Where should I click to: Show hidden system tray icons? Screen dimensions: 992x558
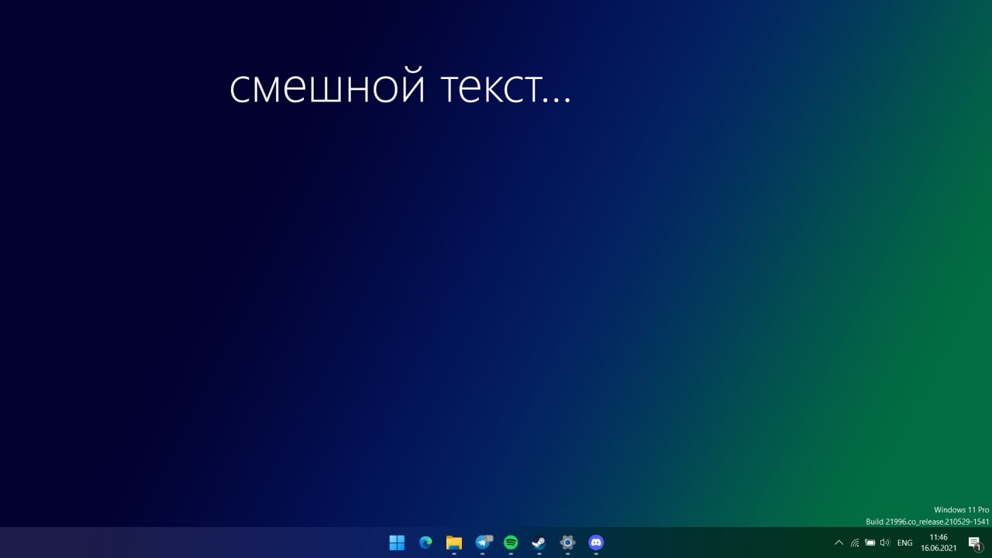(x=839, y=542)
